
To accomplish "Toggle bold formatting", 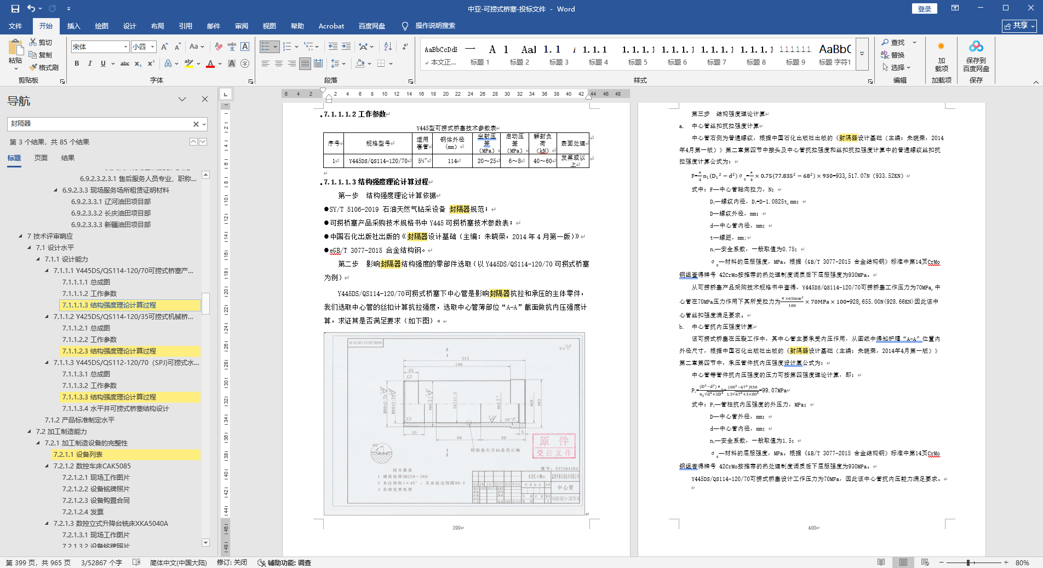I will (77, 63).
